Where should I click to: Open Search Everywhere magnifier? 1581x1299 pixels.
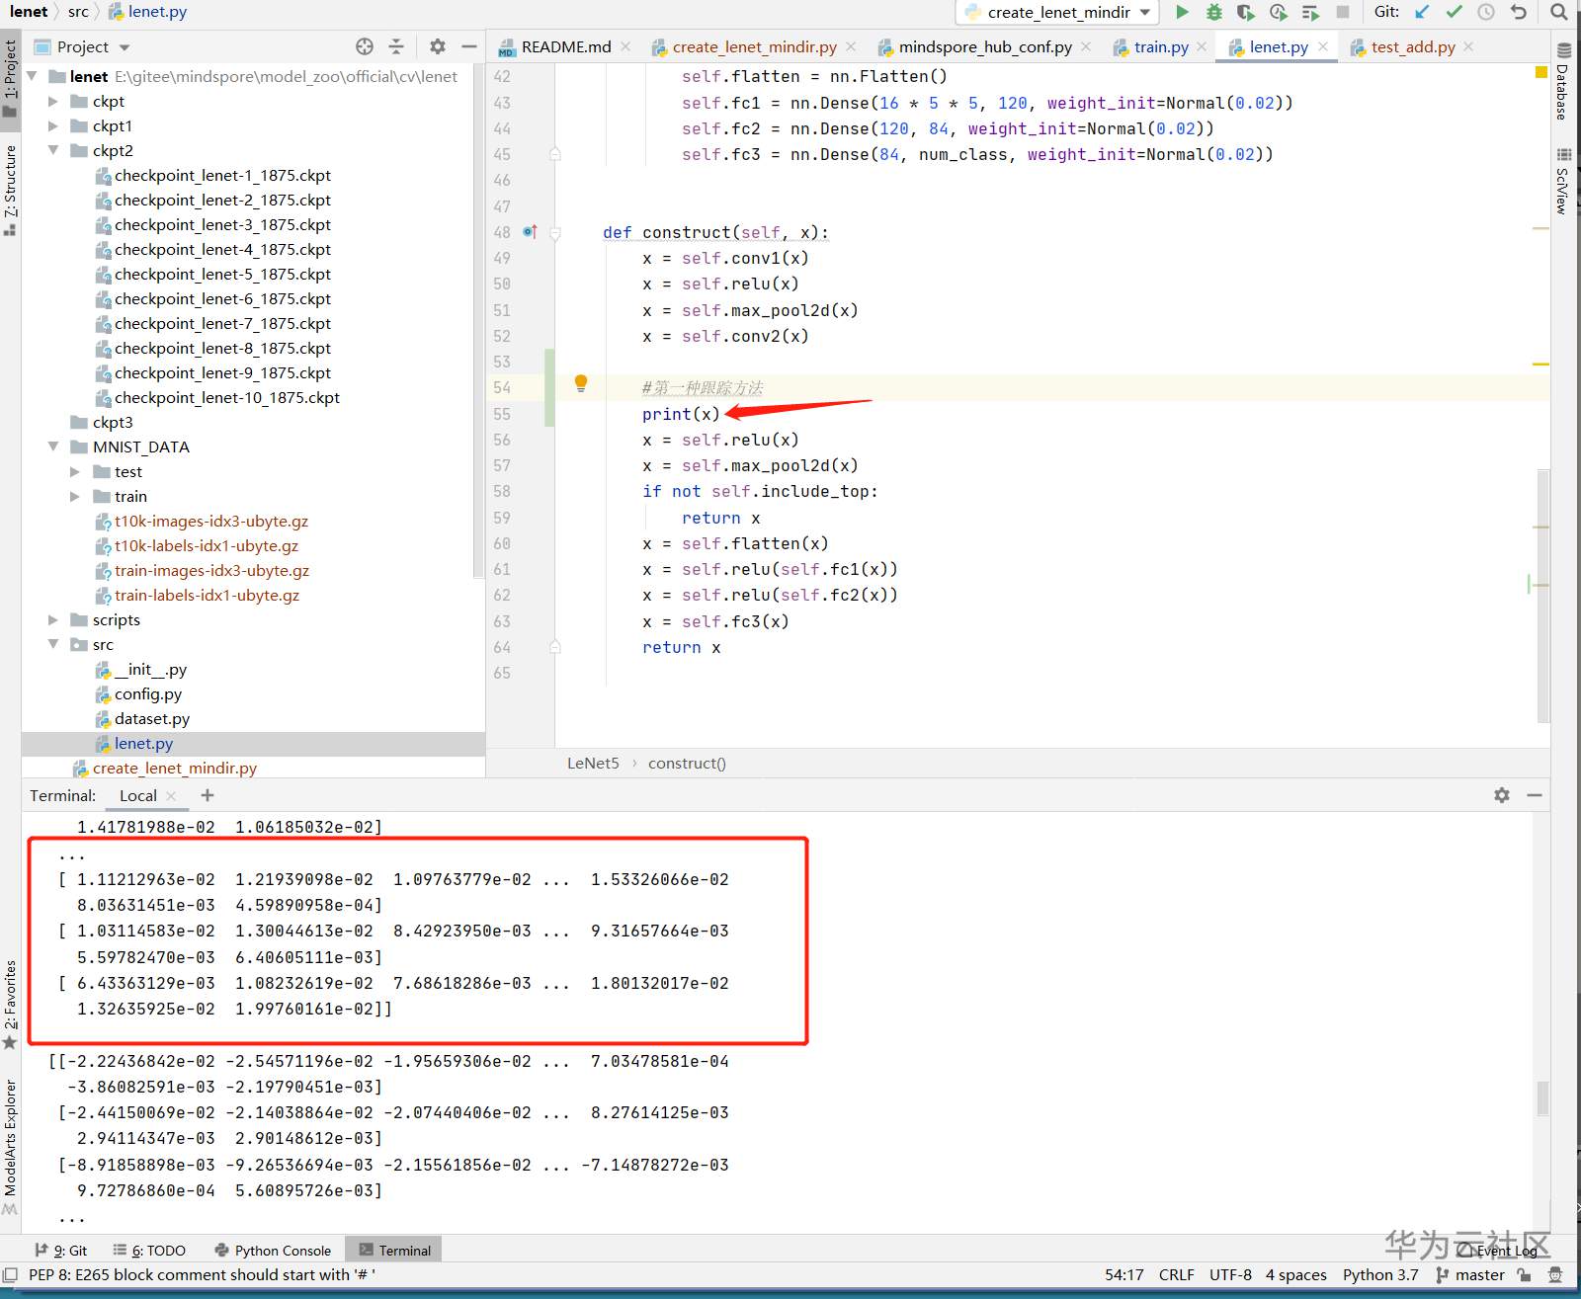1558,12
